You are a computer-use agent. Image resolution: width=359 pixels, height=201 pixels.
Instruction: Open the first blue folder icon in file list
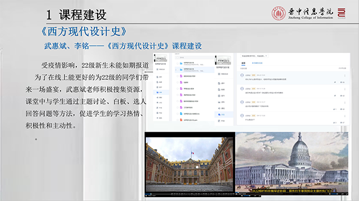coord(181,63)
